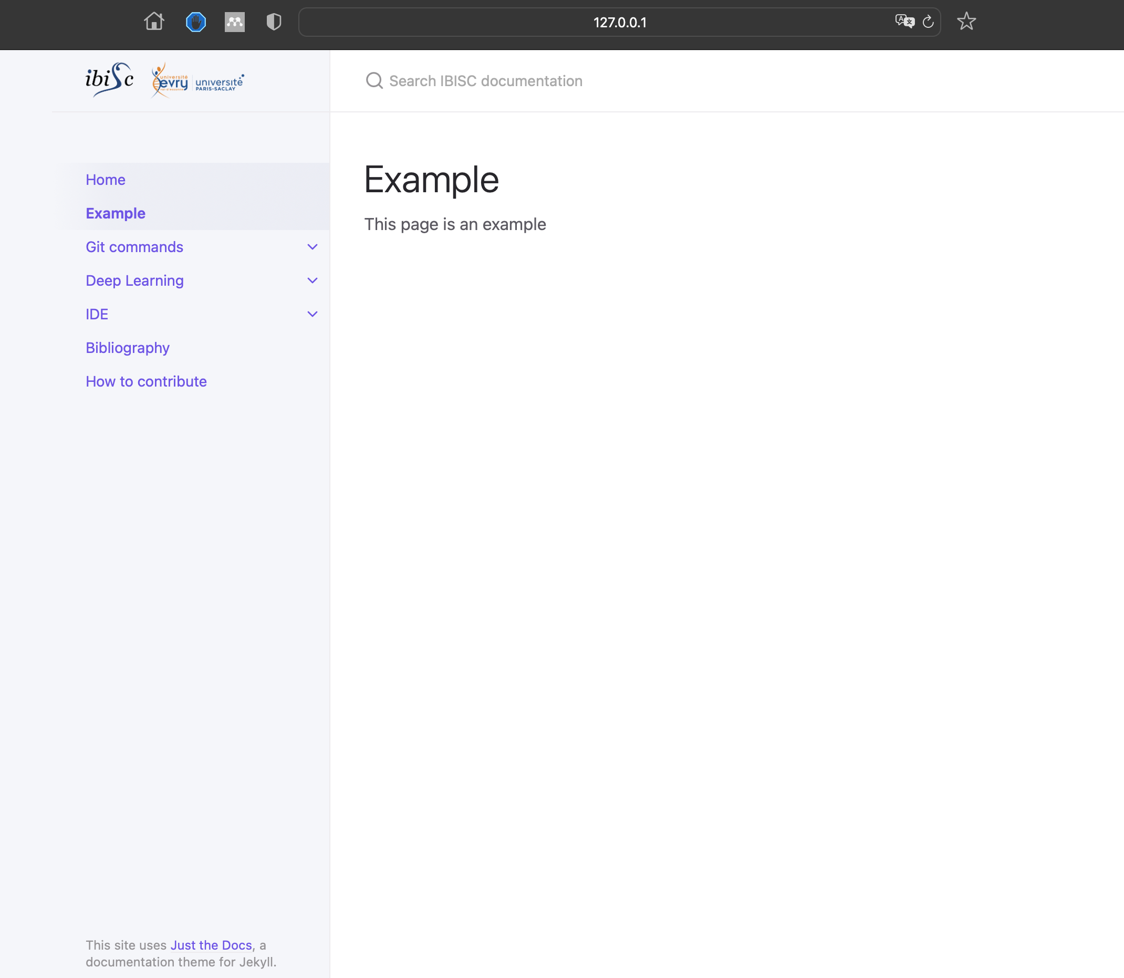The image size is (1124, 978).
Task: Open the AdBlock extension icon
Action: click(196, 22)
